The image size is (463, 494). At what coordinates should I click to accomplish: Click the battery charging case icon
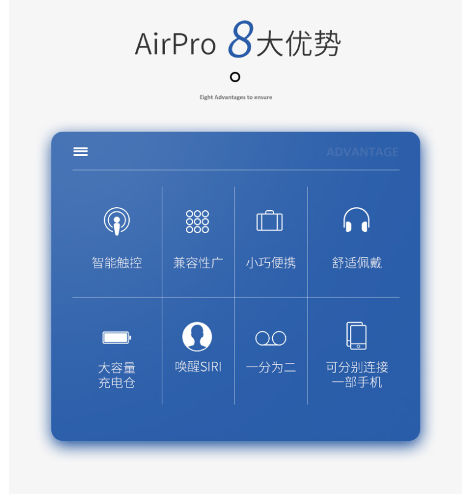click(117, 338)
